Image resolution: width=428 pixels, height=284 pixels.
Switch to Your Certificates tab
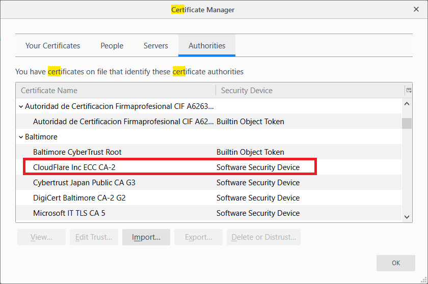coord(52,46)
